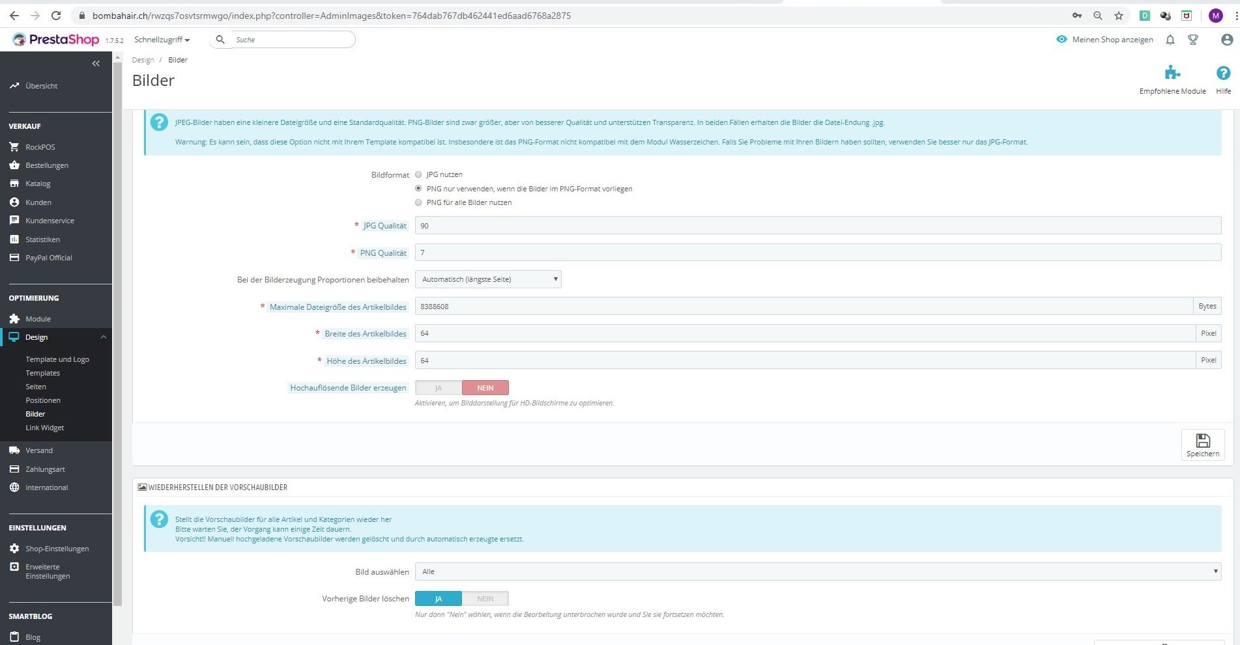Click the Speichern save button
This screenshot has height=645, width=1240.
pos(1203,445)
